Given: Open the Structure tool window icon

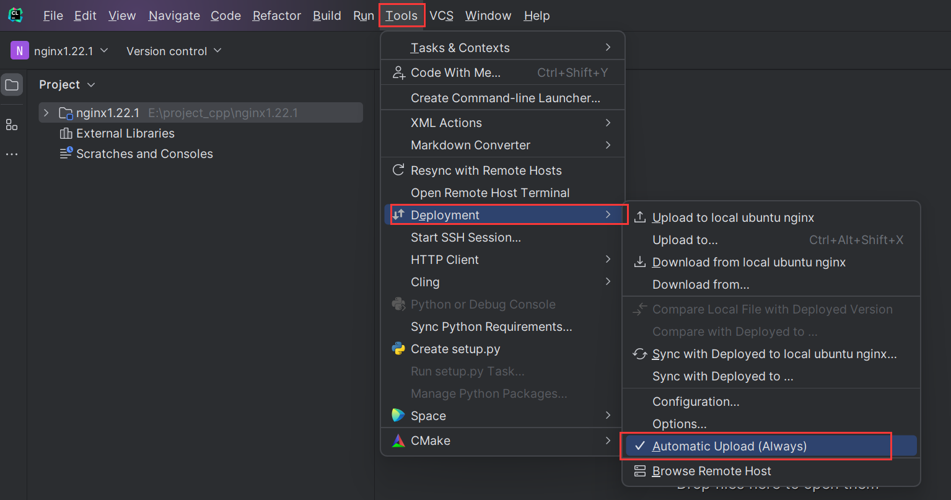Looking at the screenshot, I should (12, 125).
